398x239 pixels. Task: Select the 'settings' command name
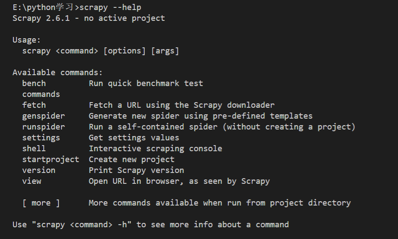41,138
